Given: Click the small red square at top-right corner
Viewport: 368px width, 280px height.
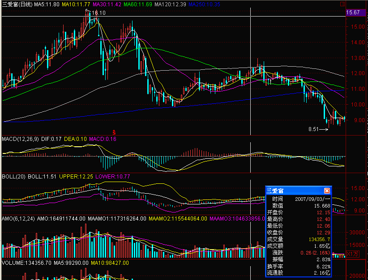Looking at the screenshot, I should (x=342, y=4).
